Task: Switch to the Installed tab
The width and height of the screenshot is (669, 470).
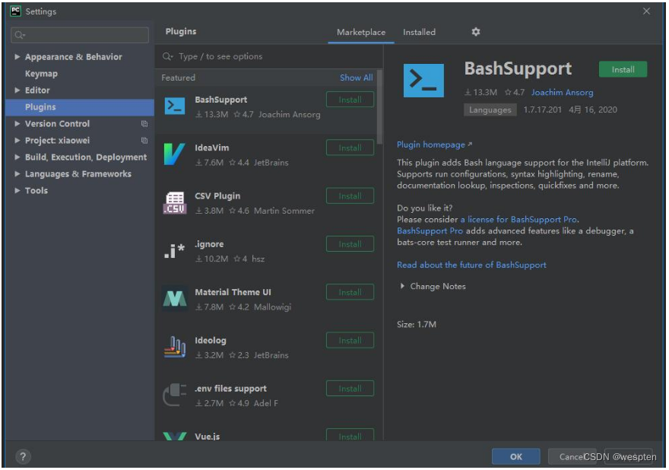Action: (x=419, y=32)
